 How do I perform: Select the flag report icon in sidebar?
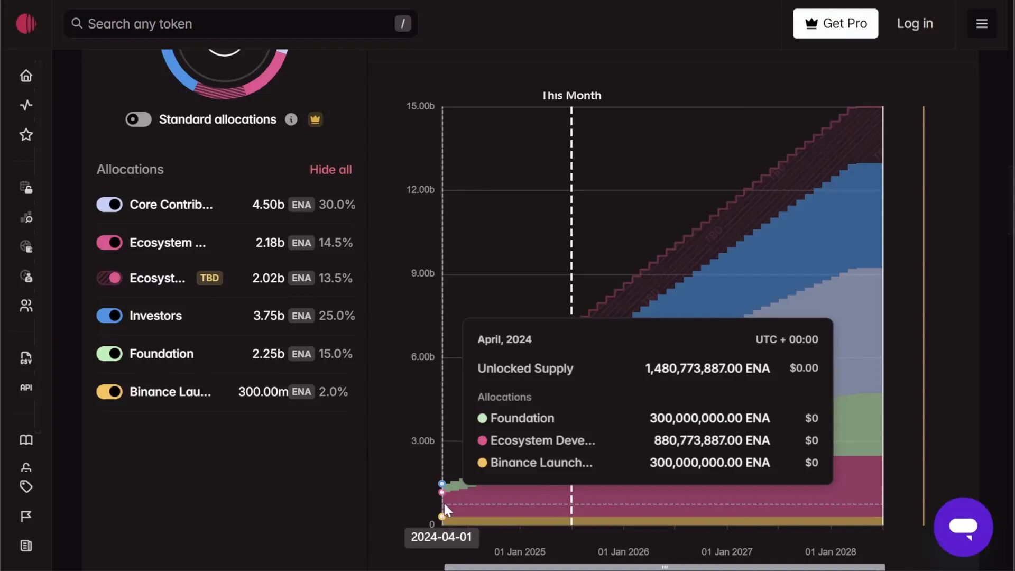(26, 516)
